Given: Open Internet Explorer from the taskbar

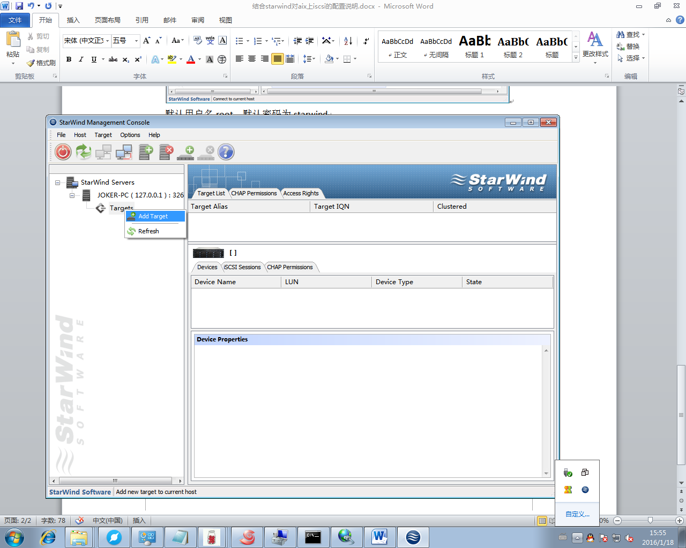Looking at the screenshot, I should 48,537.
